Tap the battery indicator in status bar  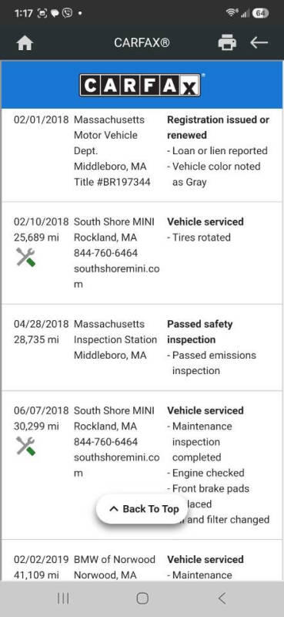(x=261, y=13)
